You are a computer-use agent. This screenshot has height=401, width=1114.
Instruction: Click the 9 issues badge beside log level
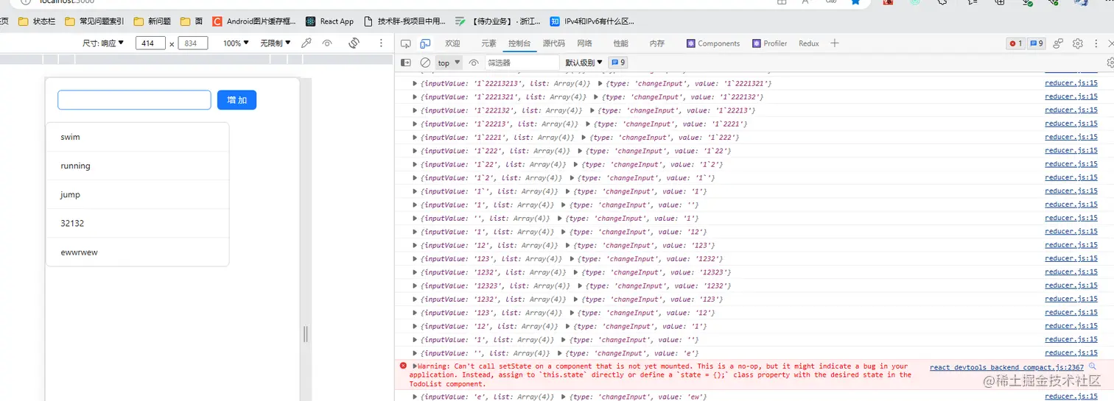coord(618,63)
